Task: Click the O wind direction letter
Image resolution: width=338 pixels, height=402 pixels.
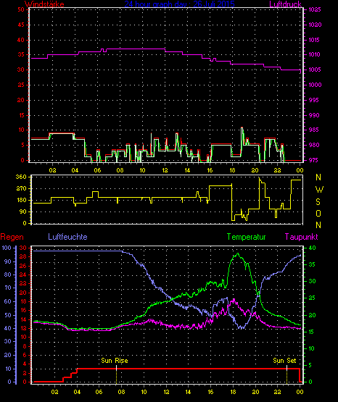Action: pos(318,213)
